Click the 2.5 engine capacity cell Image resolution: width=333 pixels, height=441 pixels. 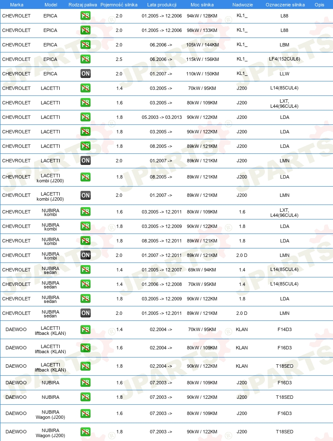[x=119, y=59]
